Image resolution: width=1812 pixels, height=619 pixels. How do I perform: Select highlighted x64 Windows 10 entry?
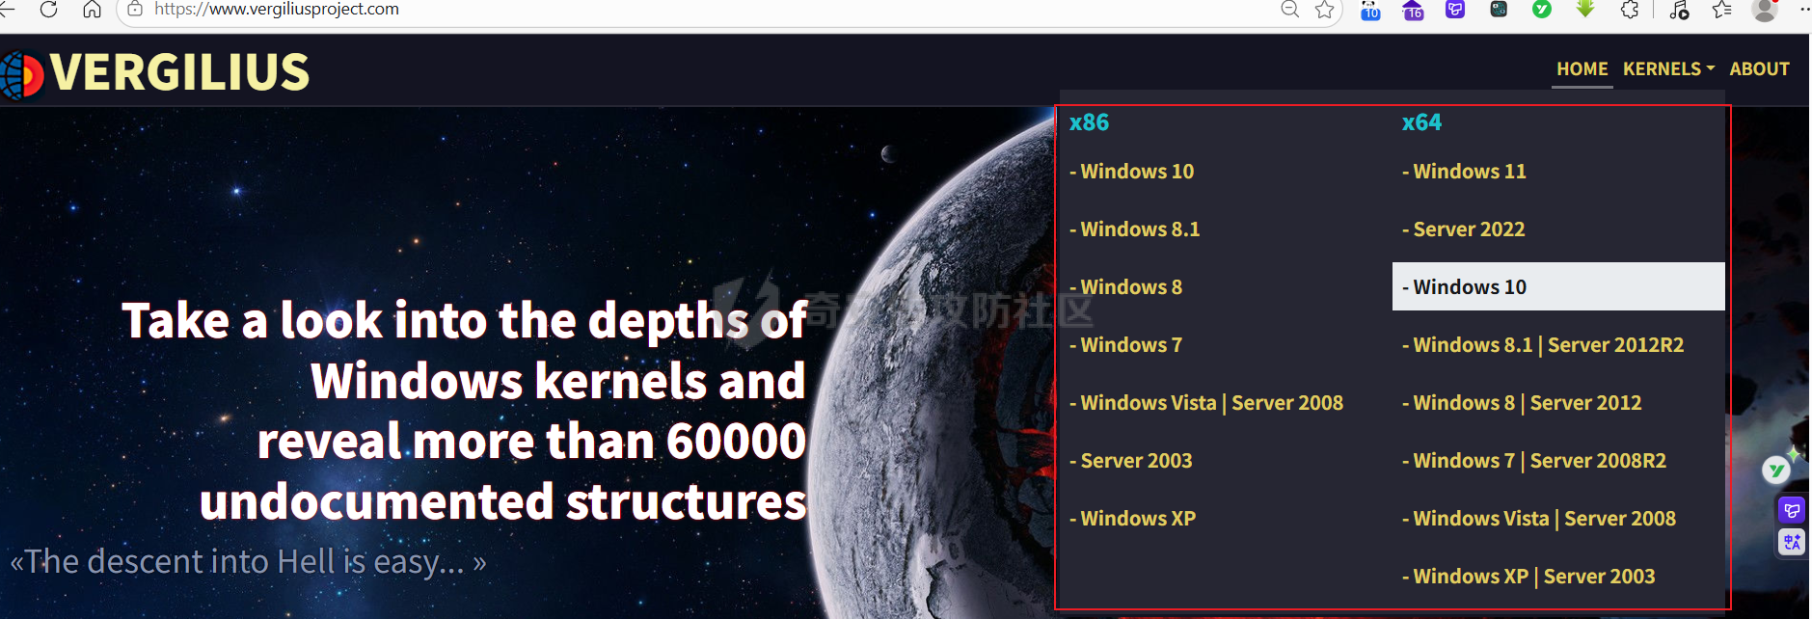(1469, 287)
